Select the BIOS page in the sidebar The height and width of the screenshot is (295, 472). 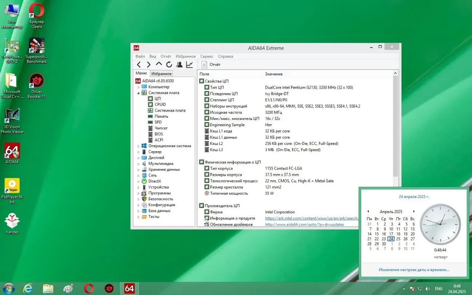click(x=158, y=134)
